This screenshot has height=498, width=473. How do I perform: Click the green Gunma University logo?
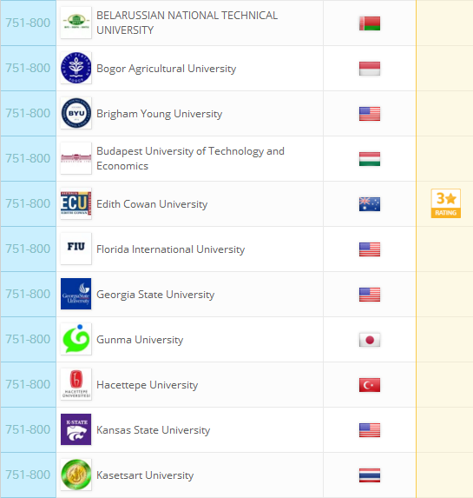[x=76, y=339]
